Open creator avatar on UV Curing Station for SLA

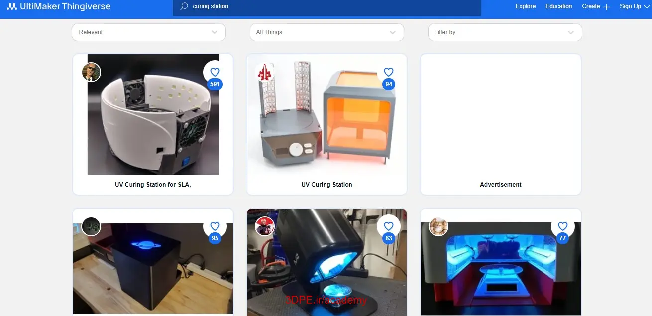[92, 72]
